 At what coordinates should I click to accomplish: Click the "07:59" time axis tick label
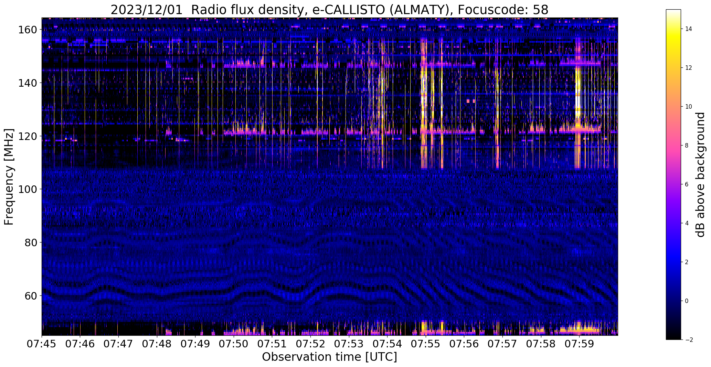pos(580,344)
